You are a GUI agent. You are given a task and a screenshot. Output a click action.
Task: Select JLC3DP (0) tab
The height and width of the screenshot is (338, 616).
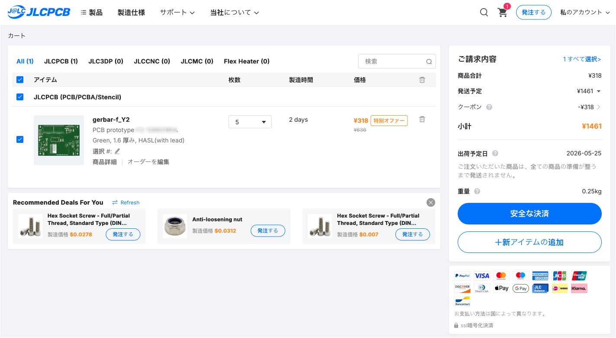106,61
